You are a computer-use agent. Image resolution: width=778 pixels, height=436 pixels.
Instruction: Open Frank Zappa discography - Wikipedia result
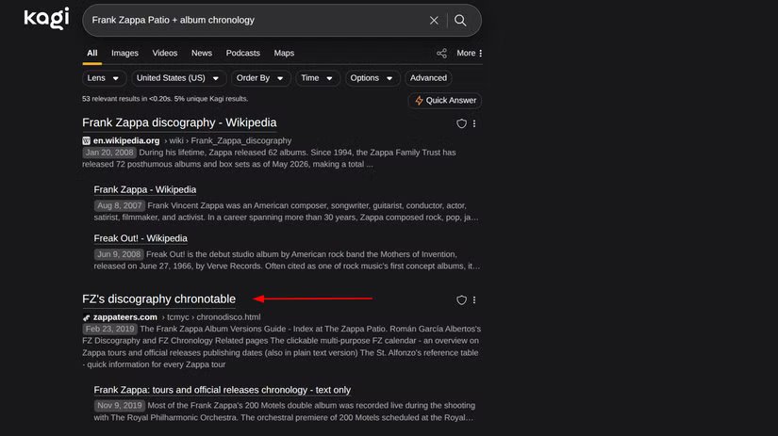(179, 122)
